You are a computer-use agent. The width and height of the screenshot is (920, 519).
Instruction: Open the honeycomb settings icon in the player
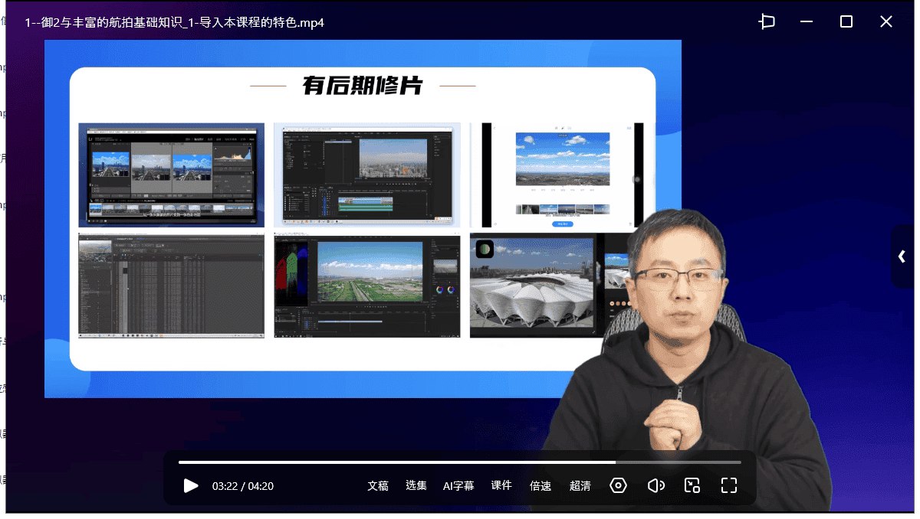click(618, 485)
